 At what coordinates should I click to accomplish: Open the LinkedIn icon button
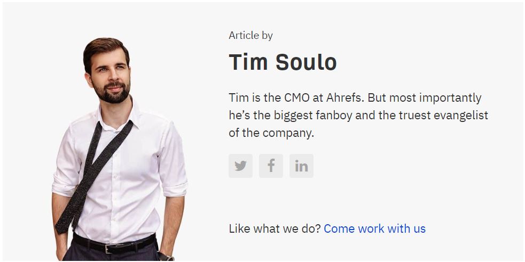coord(301,166)
